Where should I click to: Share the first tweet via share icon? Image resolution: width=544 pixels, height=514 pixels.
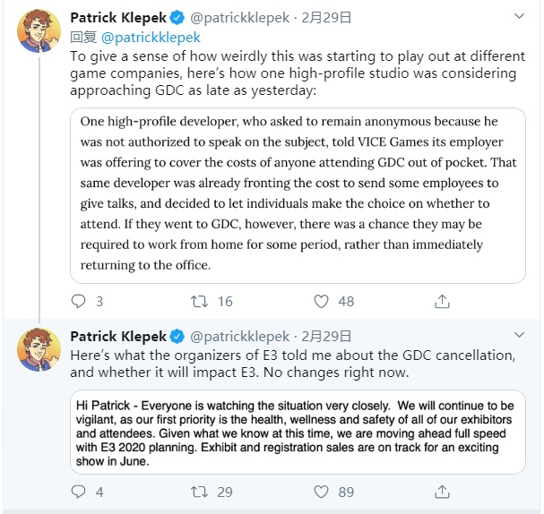441,302
